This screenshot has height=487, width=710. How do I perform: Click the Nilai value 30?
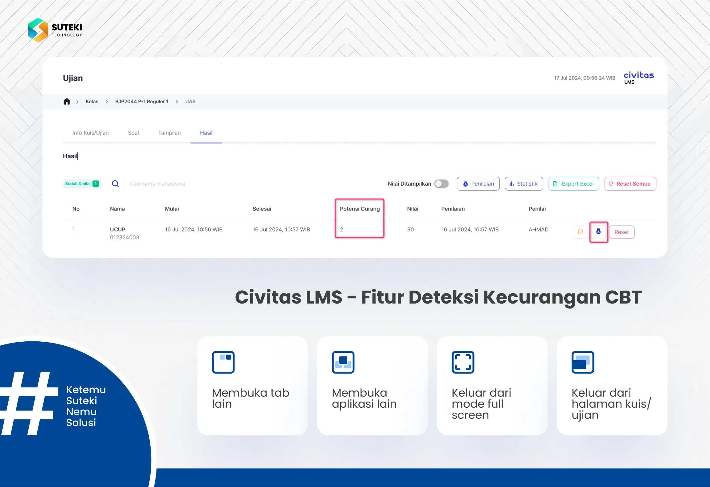[411, 230]
